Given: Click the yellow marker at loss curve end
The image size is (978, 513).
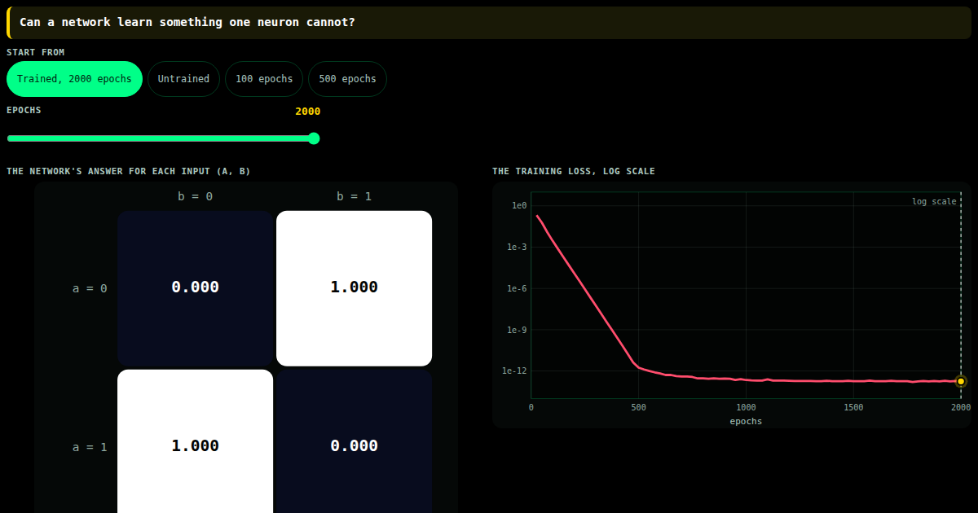Looking at the screenshot, I should (961, 381).
